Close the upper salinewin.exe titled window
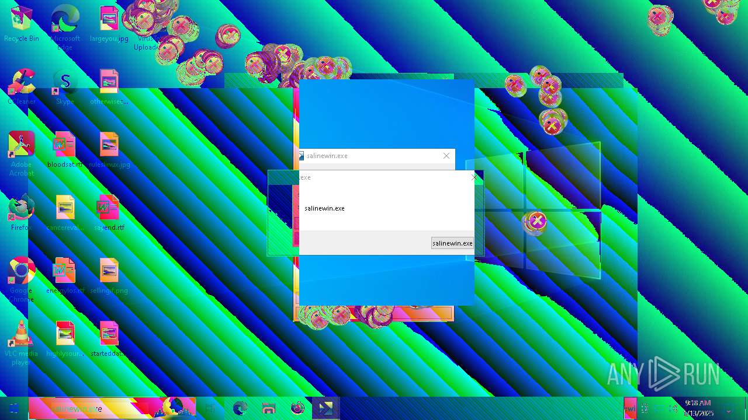This screenshot has width=748, height=420. [x=446, y=156]
